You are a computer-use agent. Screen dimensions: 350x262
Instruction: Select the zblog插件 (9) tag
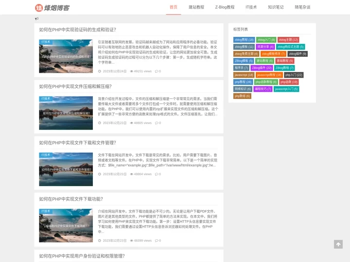pyautogui.click(x=297, y=54)
